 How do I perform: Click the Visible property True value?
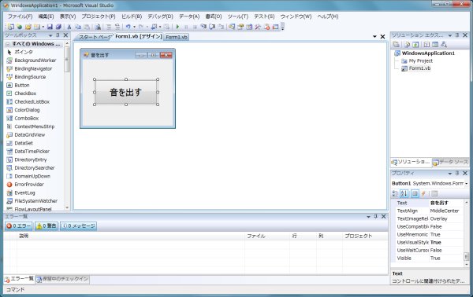tap(446, 258)
